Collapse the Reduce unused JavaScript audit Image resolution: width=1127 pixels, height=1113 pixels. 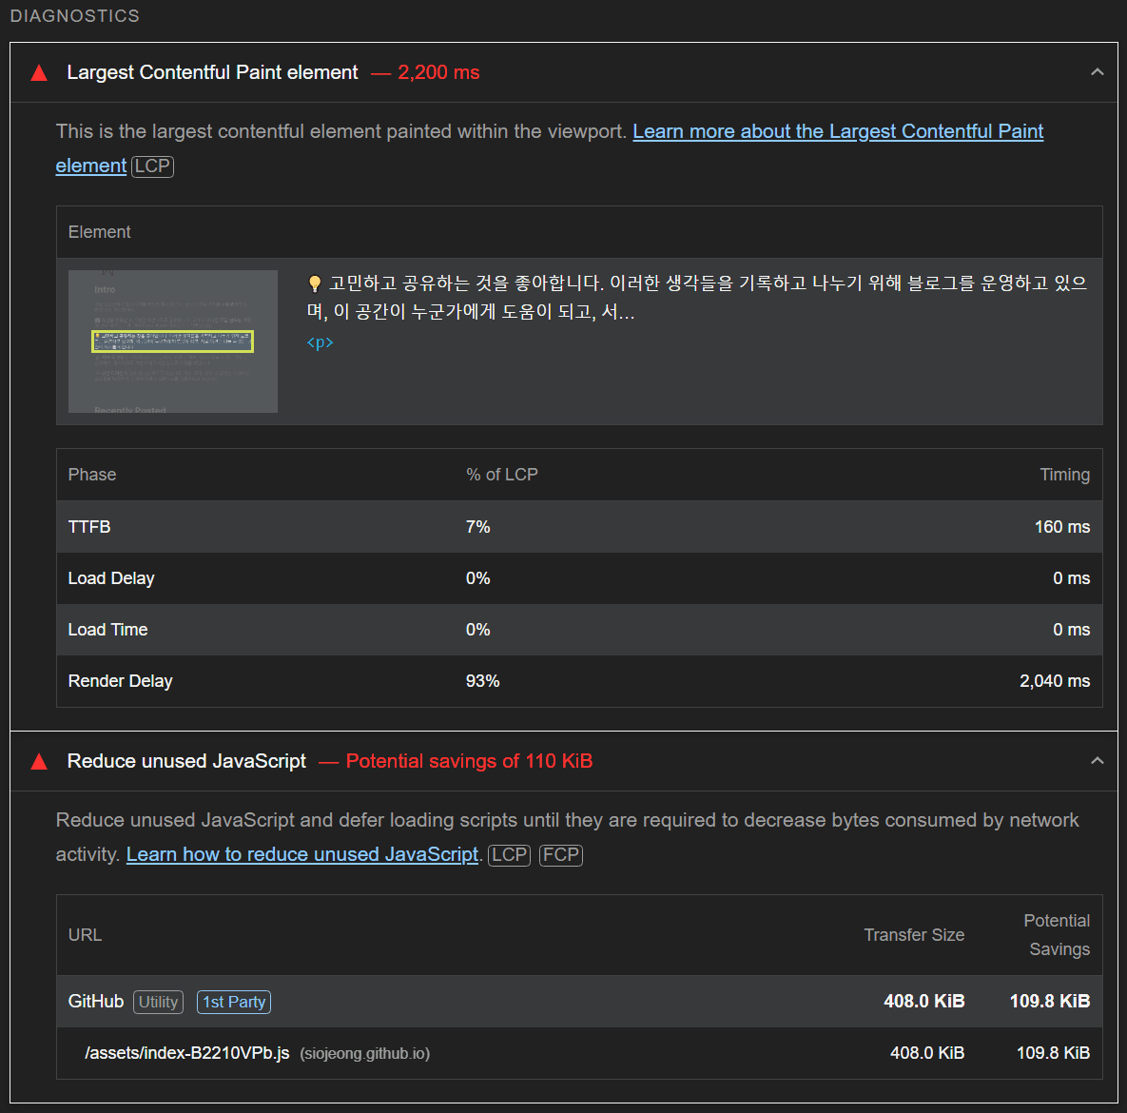click(1097, 761)
